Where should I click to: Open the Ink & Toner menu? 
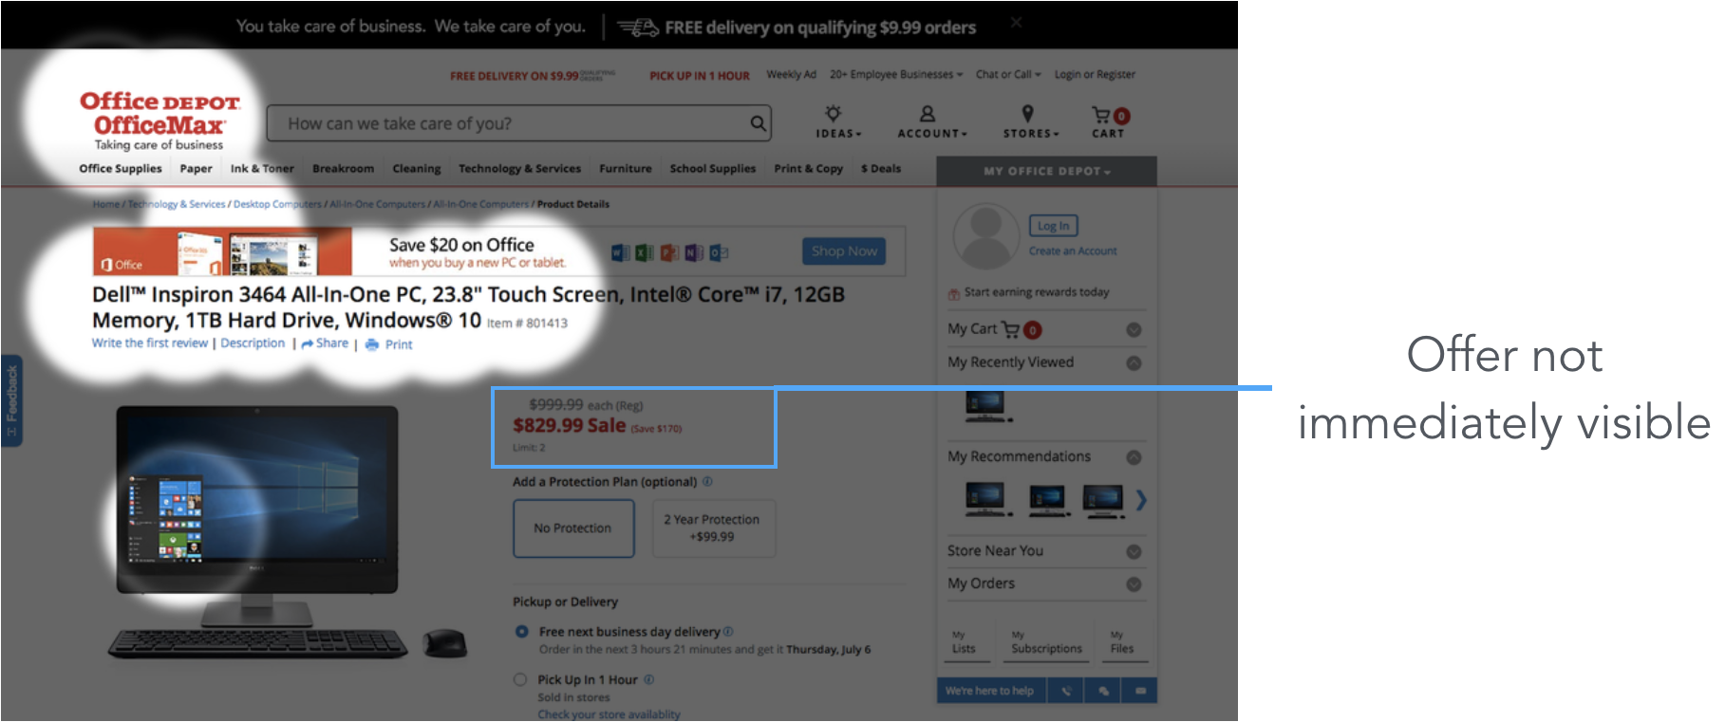tap(262, 169)
